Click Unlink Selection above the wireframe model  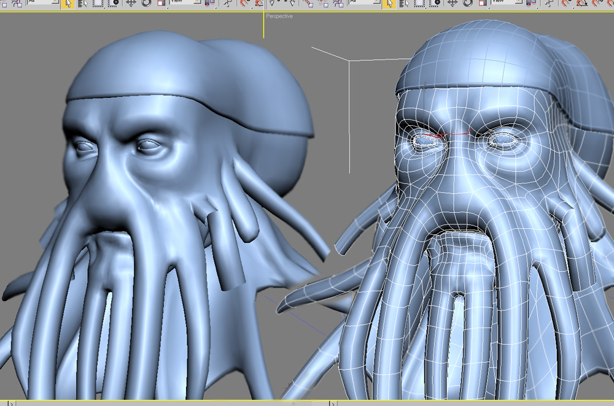click(323, 4)
